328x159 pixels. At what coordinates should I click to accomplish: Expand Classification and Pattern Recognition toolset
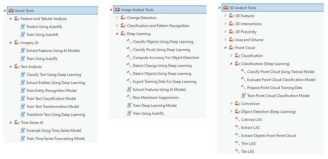(x=117, y=26)
